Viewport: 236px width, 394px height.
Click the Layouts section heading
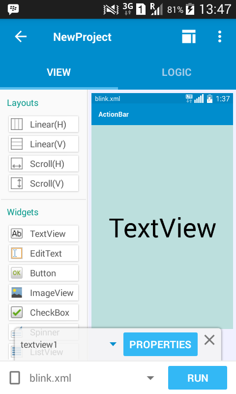click(x=23, y=103)
